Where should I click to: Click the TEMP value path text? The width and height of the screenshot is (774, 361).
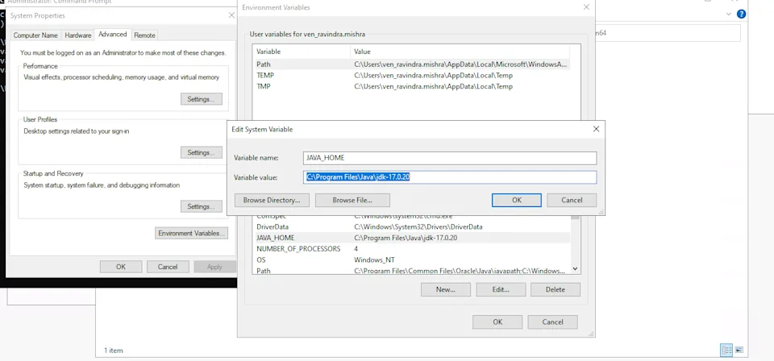(434, 76)
